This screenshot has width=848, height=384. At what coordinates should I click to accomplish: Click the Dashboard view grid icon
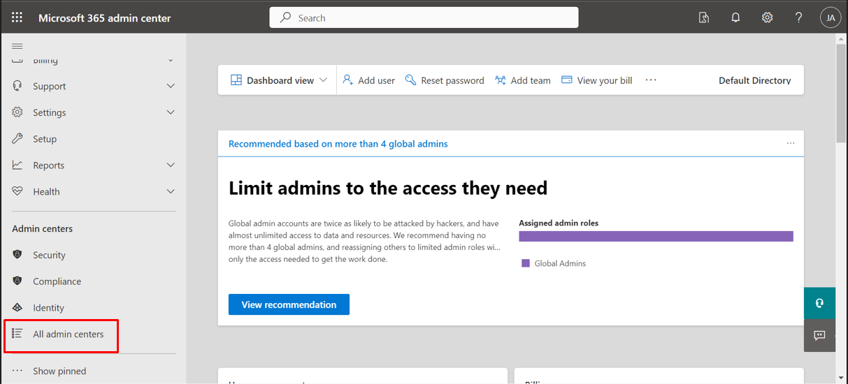click(236, 80)
